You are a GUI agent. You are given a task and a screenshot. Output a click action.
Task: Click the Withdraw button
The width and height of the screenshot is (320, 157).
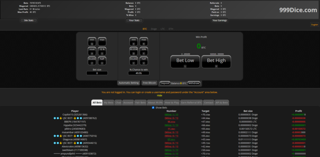point(194,83)
